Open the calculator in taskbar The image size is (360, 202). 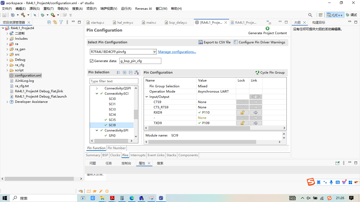122,198
